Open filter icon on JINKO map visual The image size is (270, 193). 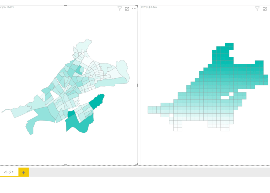click(120, 8)
